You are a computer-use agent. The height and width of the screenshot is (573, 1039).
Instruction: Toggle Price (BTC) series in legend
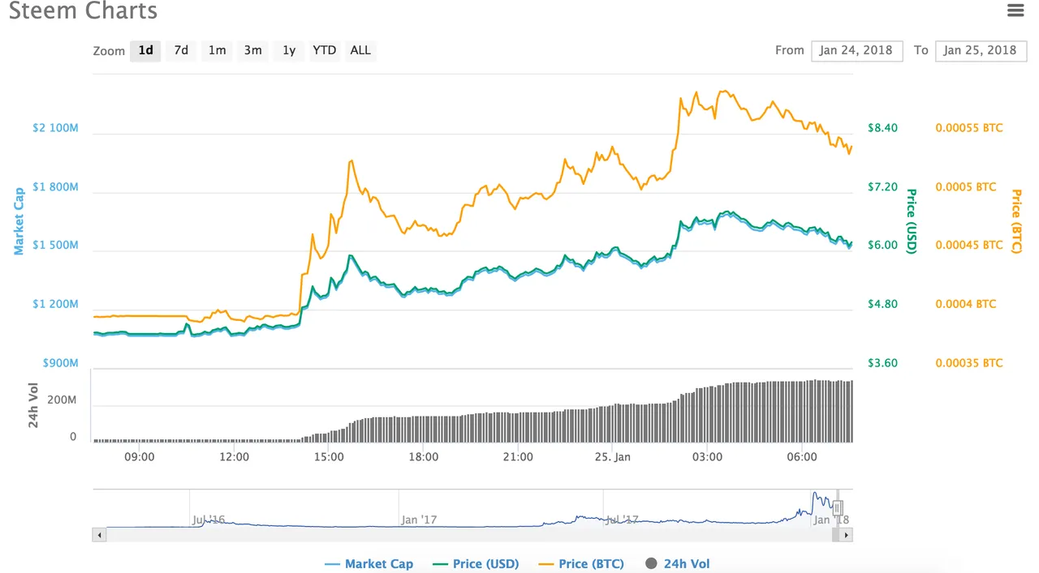581,564
